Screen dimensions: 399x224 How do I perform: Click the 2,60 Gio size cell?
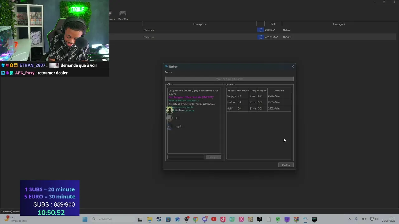270,30
